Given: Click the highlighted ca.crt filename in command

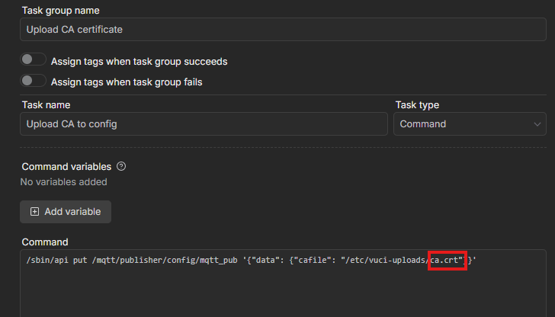Looking at the screenshot, I should click(447, 261).
